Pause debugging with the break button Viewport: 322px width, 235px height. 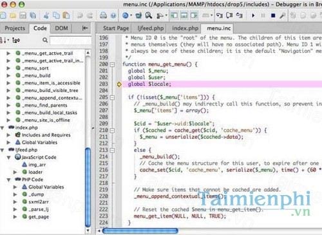coord(263,15)
